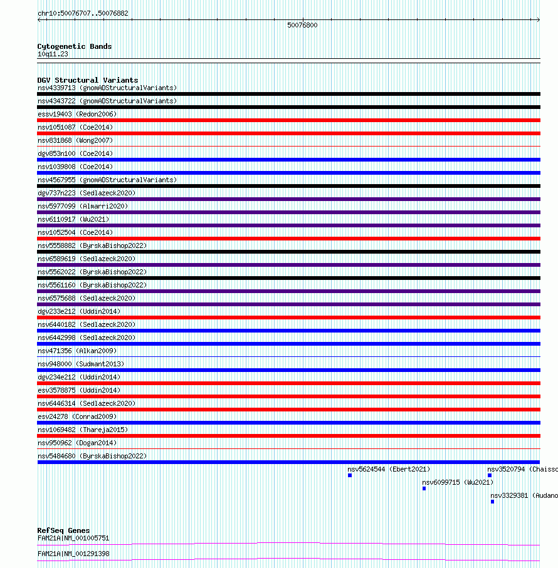Click the left arrow of the coordinate ruler
This screenshot has width=558, height=568.
pos(39,19)
